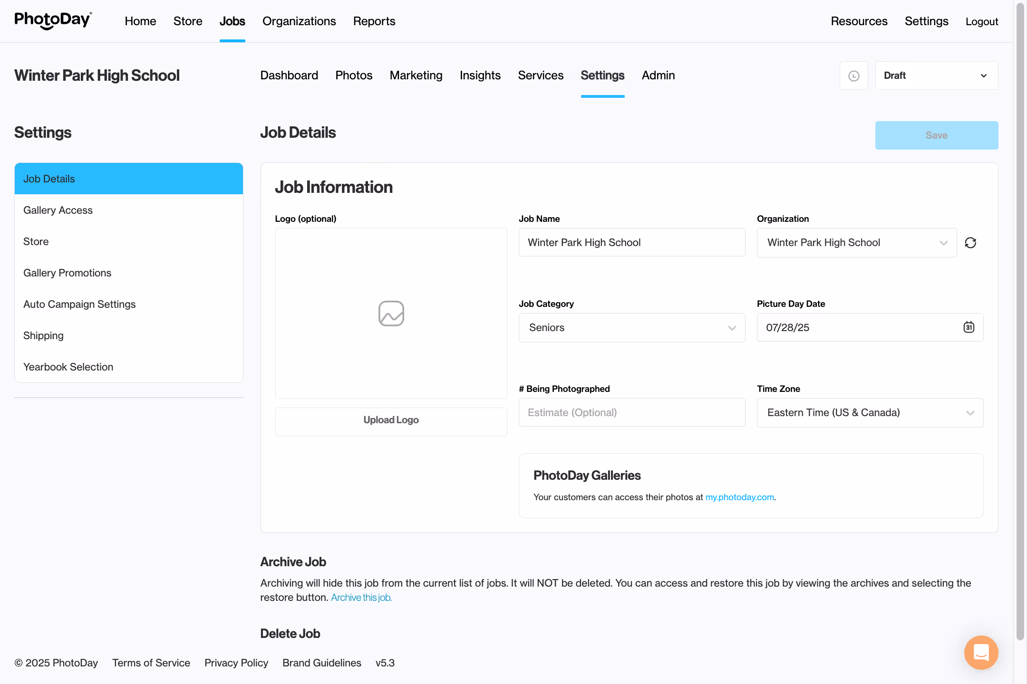The height and width of the screenshot is (684, 1027).
Task: Open the Reports nav item
Action: [374, 21]
